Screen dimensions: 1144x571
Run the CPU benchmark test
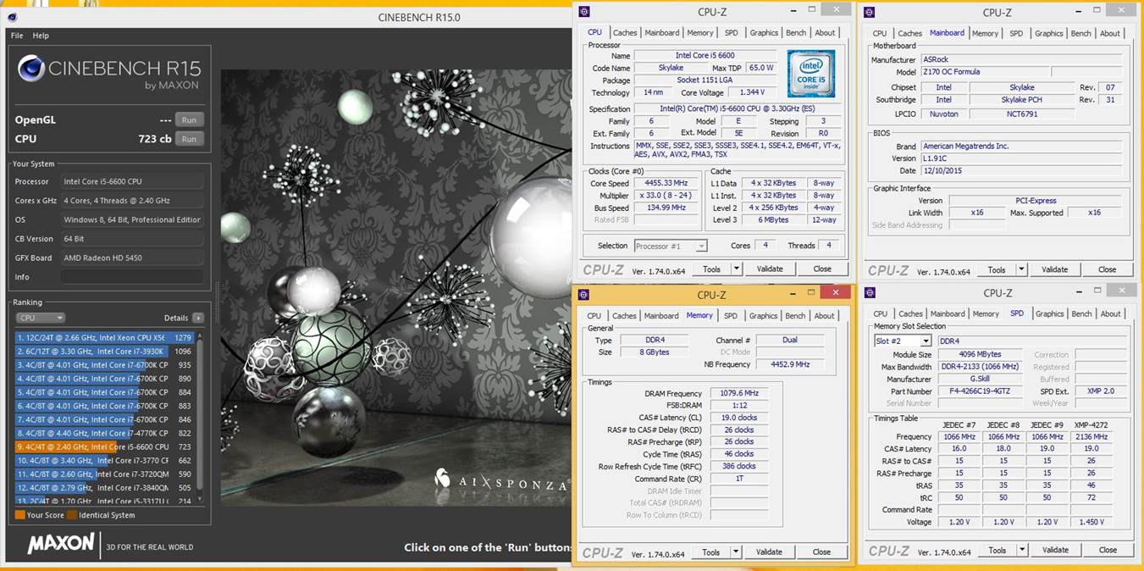pyautogui.click(x=189, y=139)
